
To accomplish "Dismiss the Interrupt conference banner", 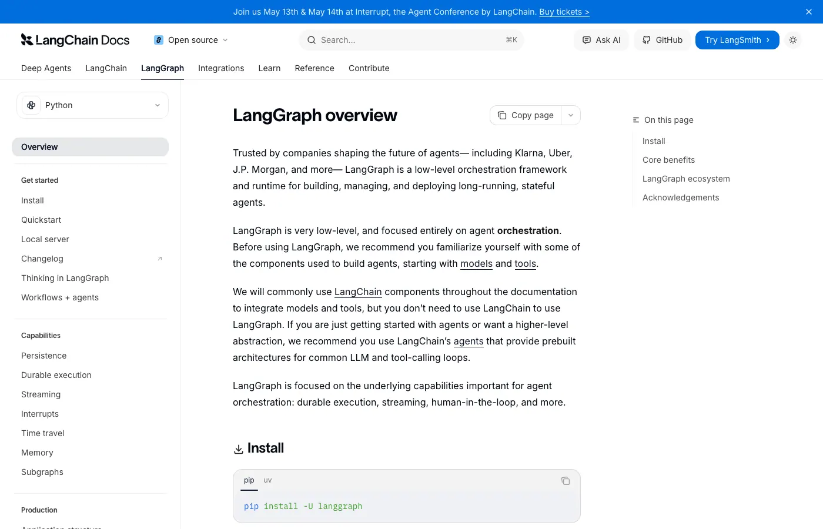I will 809,12.
